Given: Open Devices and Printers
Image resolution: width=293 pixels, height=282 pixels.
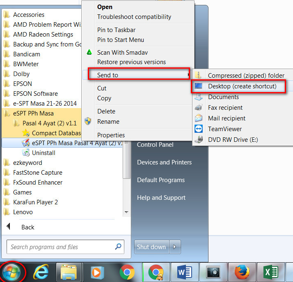Looking at the screenshot, I should click(164, 162).
